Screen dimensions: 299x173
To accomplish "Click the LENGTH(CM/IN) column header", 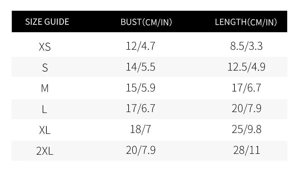I will [x=246, y=22].
